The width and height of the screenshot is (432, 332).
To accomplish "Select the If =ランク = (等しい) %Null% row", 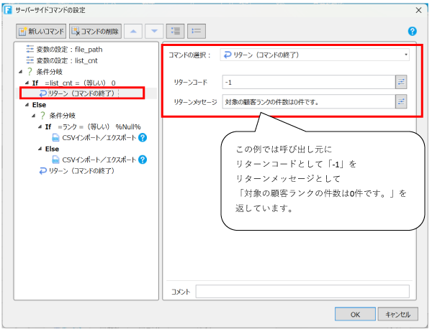I will tap(93, 126).
